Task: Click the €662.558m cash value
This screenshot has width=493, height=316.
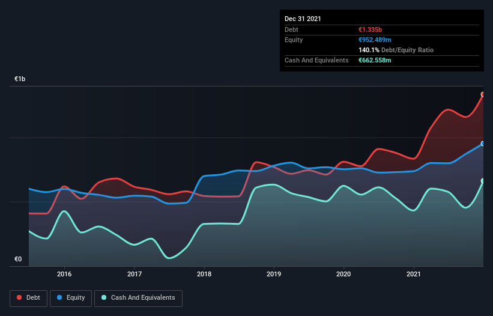Action: pyautogui.click(x=375, y=60)
